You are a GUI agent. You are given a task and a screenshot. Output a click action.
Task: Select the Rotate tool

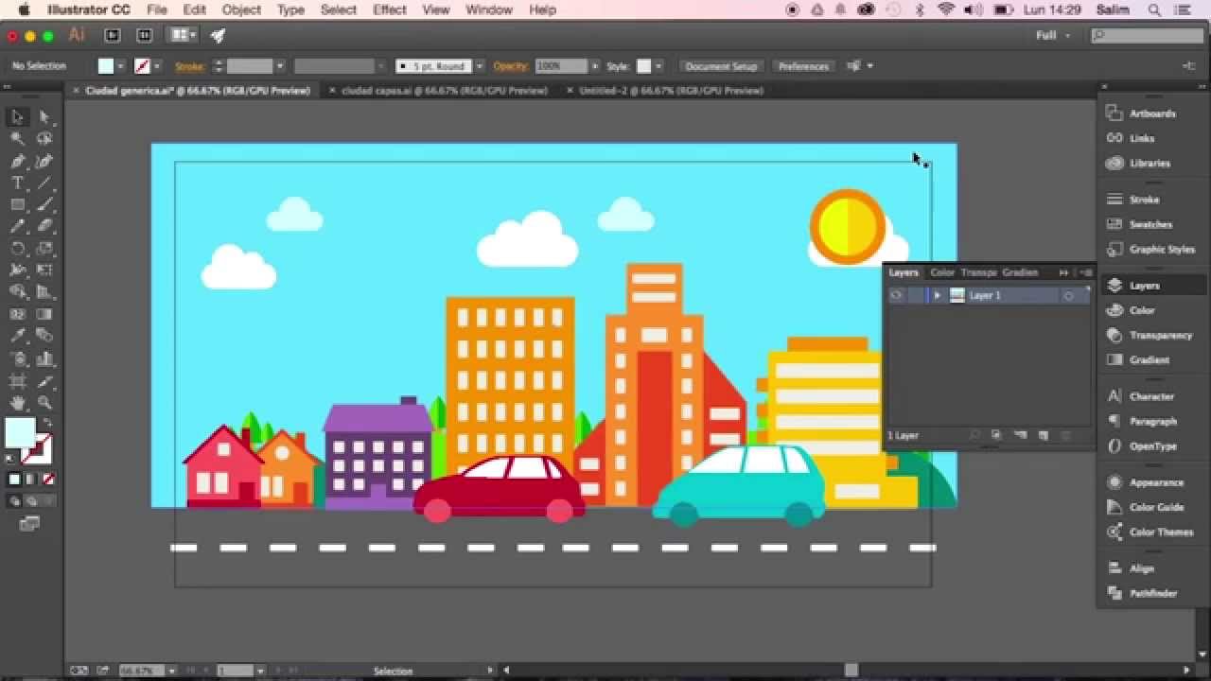(x=17, y=249)
